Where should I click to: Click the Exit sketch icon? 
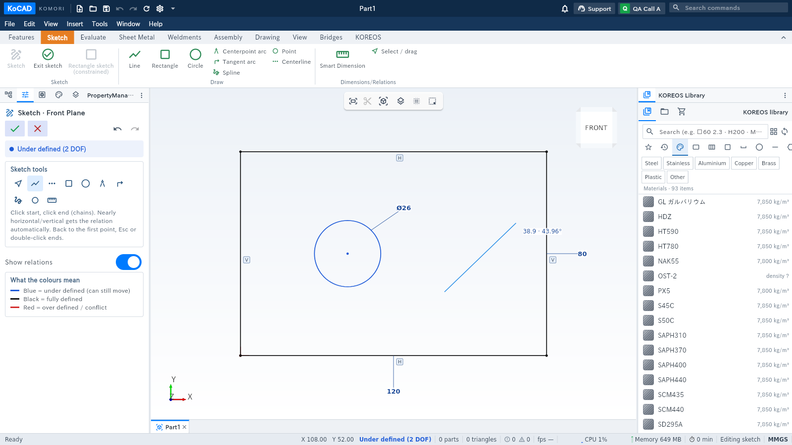pyautogui.click(x=48, y=54)
